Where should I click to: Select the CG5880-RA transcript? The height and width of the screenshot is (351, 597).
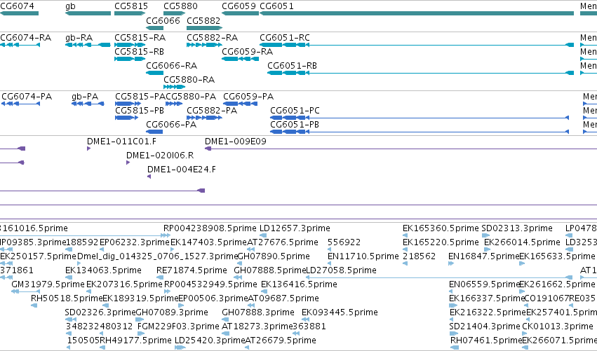(x=175, y=87)
